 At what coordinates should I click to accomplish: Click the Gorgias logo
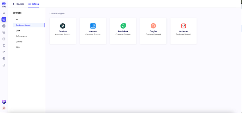coord(153,26)
